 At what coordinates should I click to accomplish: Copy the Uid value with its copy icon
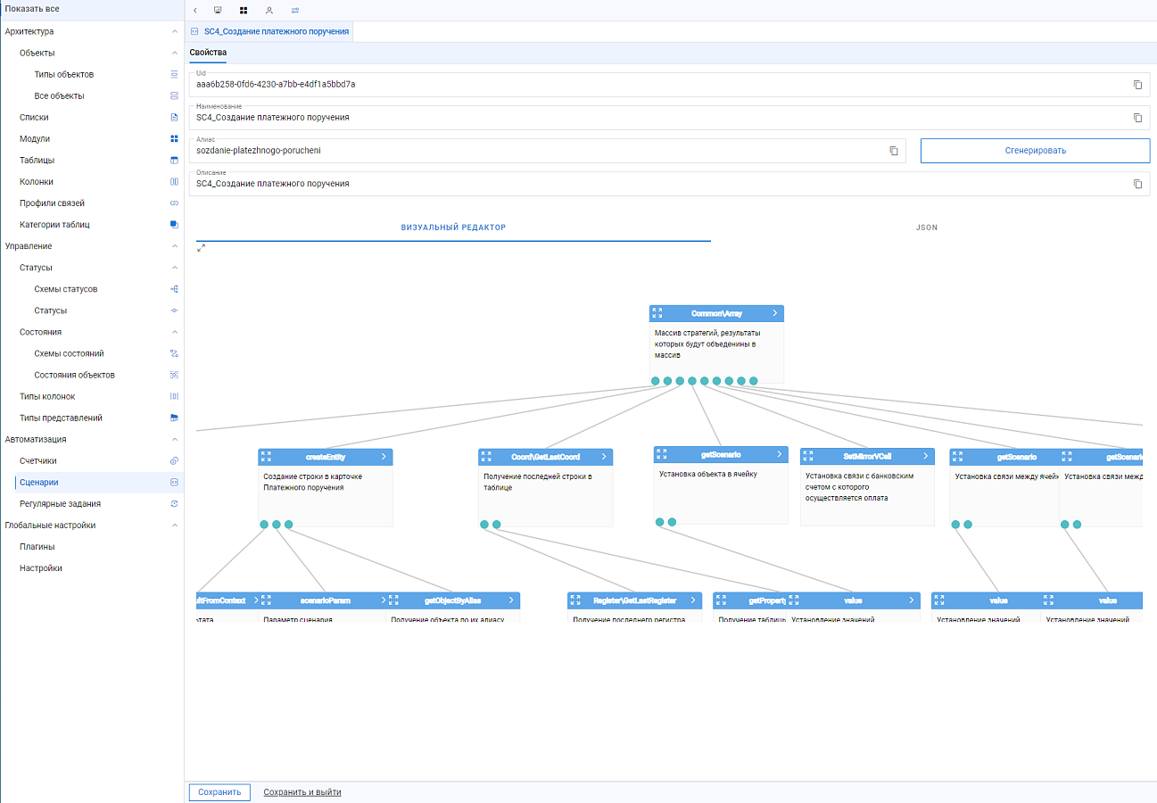[x=1137, y=85]
